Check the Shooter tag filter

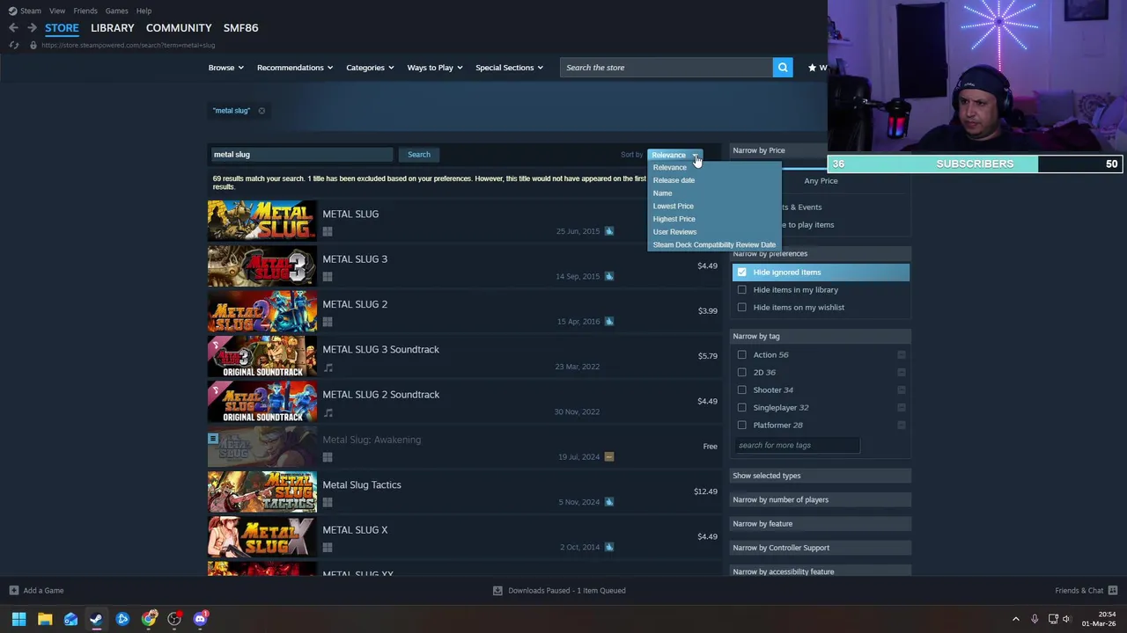click(x=741, y=390)
